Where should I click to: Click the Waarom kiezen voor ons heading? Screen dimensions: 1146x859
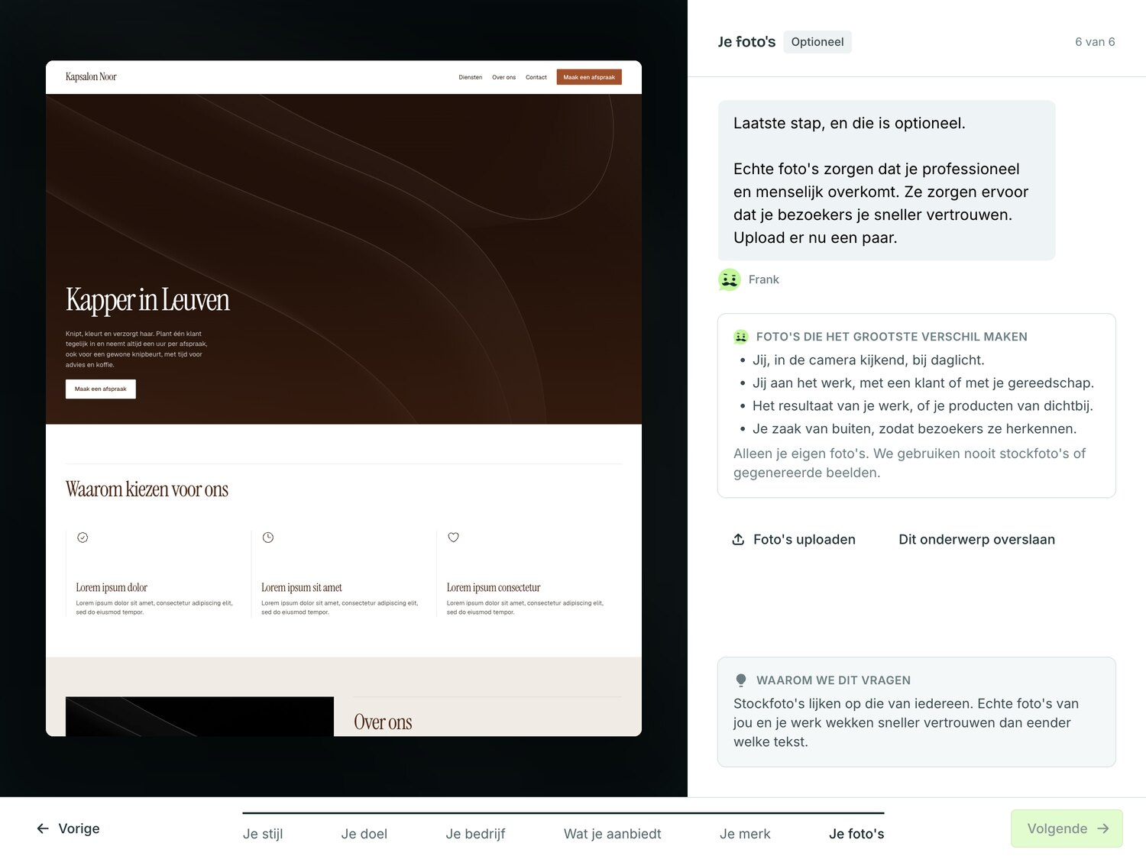coord(147,489)
